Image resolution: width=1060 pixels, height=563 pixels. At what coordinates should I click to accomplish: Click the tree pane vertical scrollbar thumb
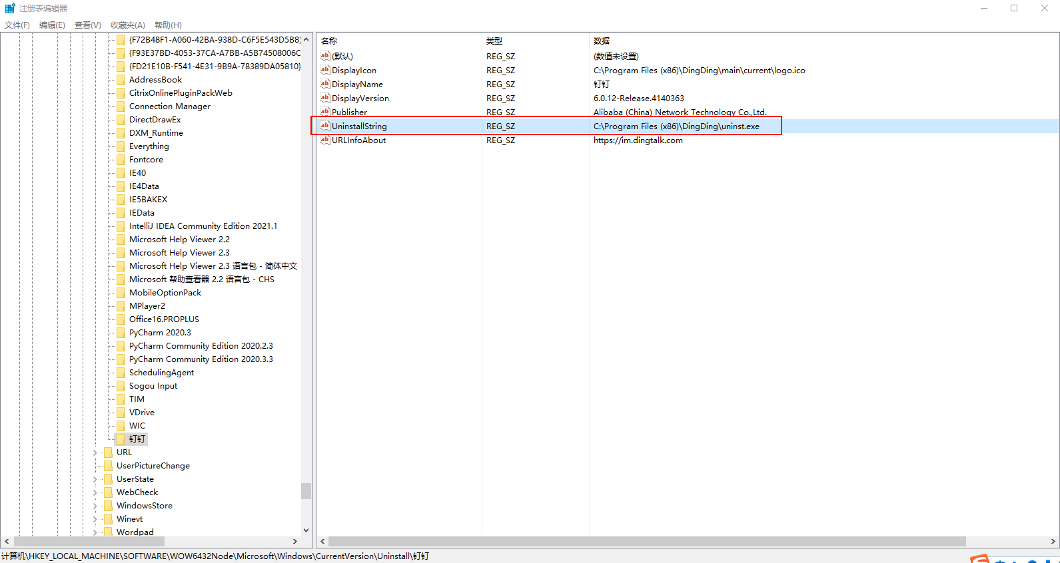306,490
